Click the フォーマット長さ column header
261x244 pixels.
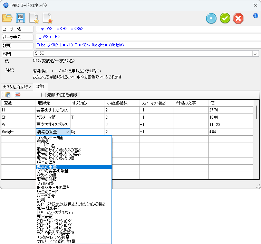[x=156, y=103]
